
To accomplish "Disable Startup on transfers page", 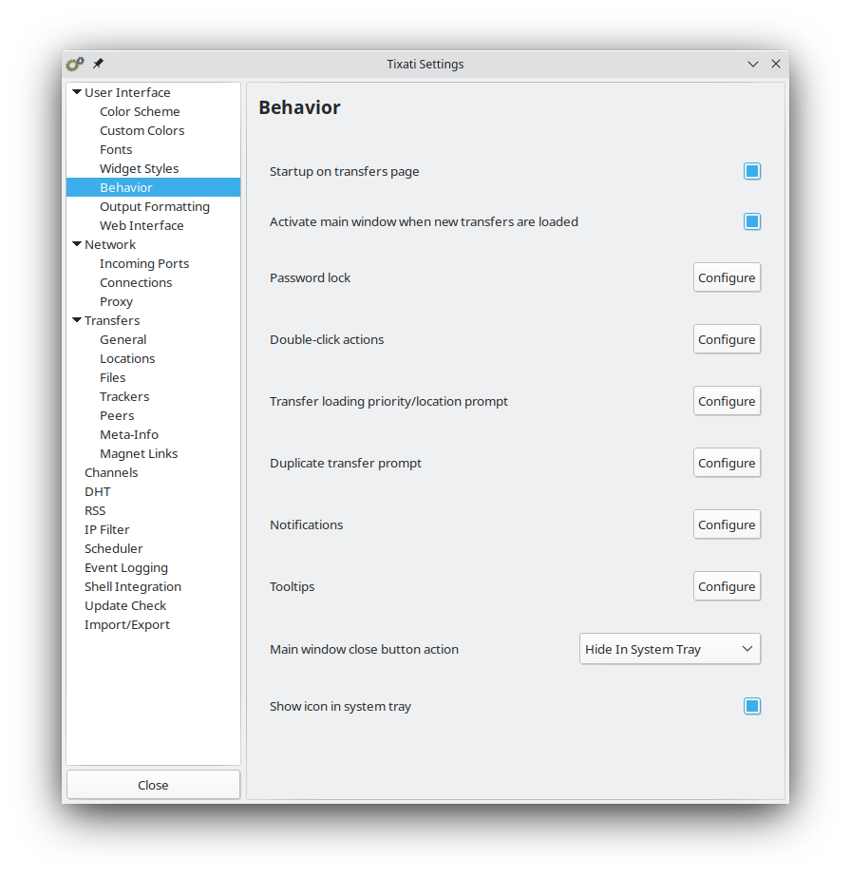I will (x=752, y=171).
